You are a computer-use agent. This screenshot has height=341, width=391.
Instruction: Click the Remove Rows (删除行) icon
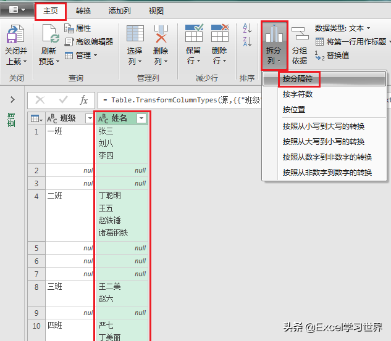coord(220,33)
